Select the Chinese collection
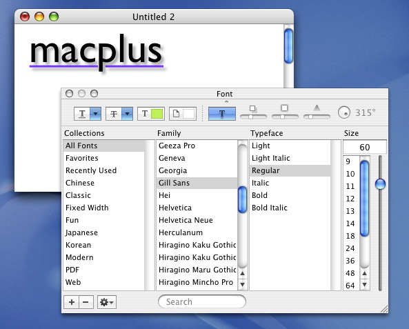The height and width of the screenshot is (329, 409). [104, 183]
